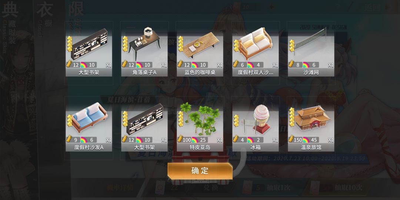
Task: Click the 确定 confirm button
Action: click(x=200, y=171)
